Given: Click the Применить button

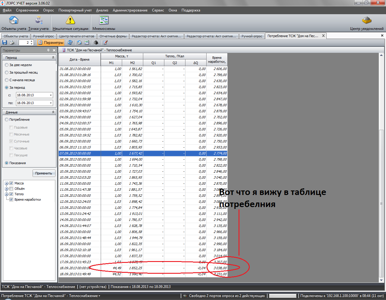Looking at the screenshot, I should click(44, 173).
